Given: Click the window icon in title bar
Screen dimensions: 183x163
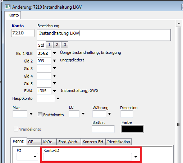Looking at the screenshot, I should [8, 7].
